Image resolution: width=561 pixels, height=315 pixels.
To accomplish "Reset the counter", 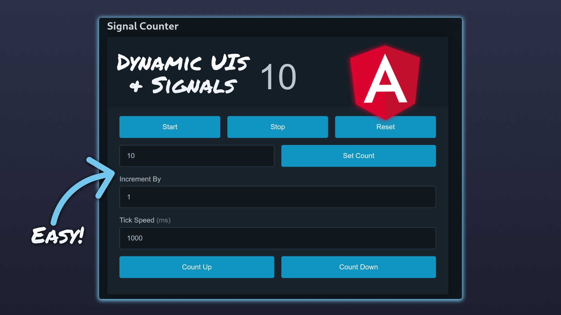I will tap(385, 127).
